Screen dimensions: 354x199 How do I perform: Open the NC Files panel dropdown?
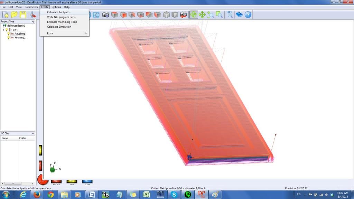32,133
